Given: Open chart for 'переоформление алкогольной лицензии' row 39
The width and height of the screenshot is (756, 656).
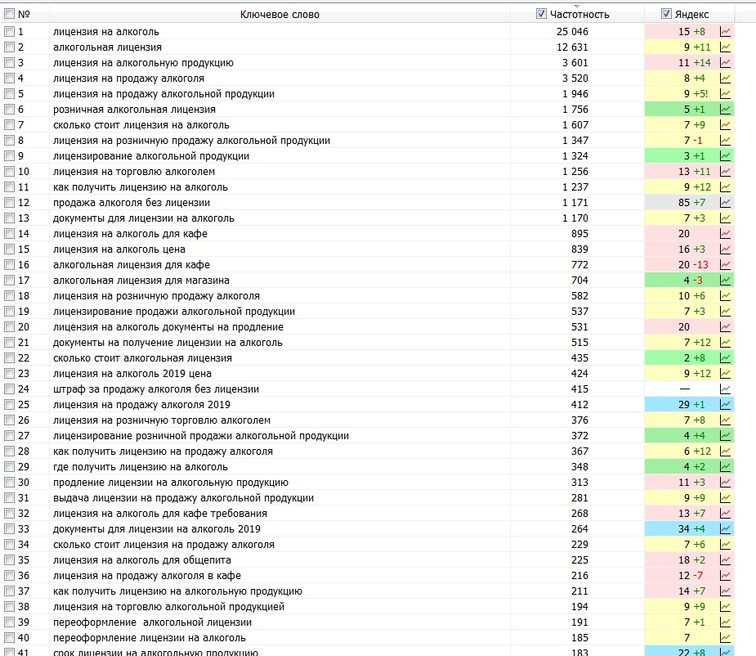Looking at the screenshot, I should pos(725,622).
